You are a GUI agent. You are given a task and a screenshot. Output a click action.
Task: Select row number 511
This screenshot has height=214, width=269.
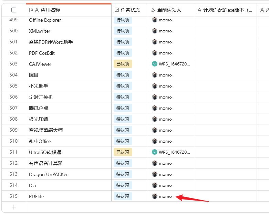click(x=13, y=152)
